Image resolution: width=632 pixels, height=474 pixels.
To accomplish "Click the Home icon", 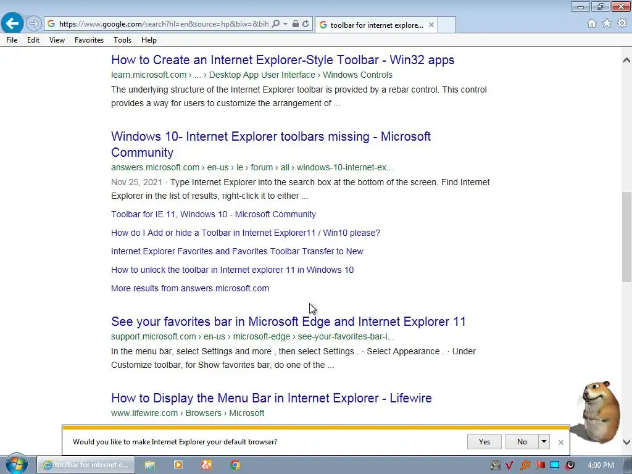I will tap(592, 23).
